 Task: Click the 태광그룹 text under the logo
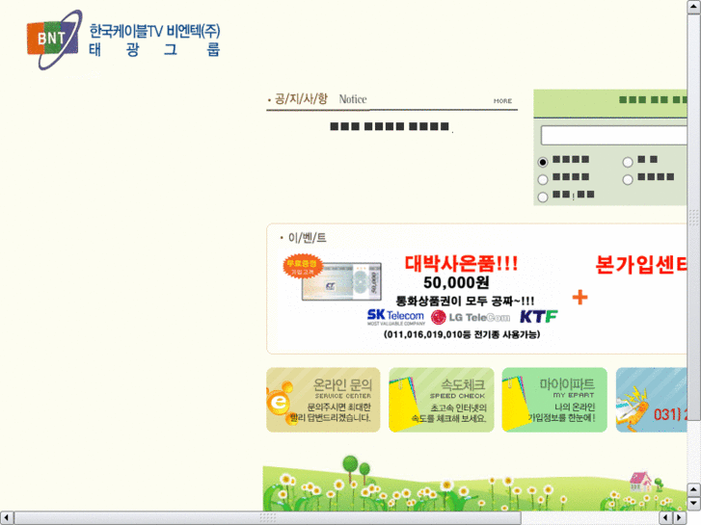click(154, 49)
